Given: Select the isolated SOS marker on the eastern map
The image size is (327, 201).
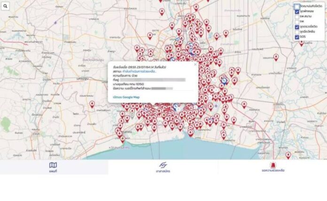Looking at the screenshot, I should click(x=276, y=58).
